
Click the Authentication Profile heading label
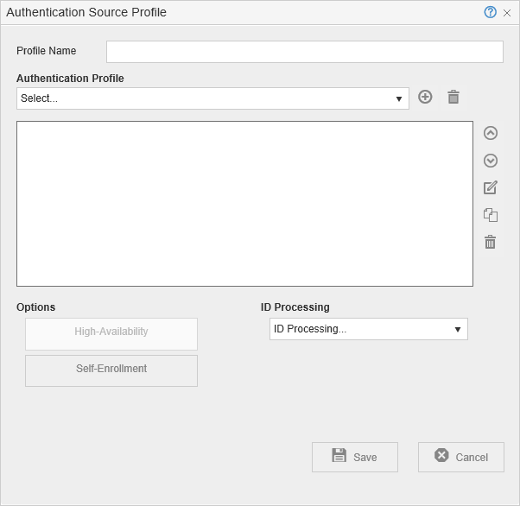70,79
